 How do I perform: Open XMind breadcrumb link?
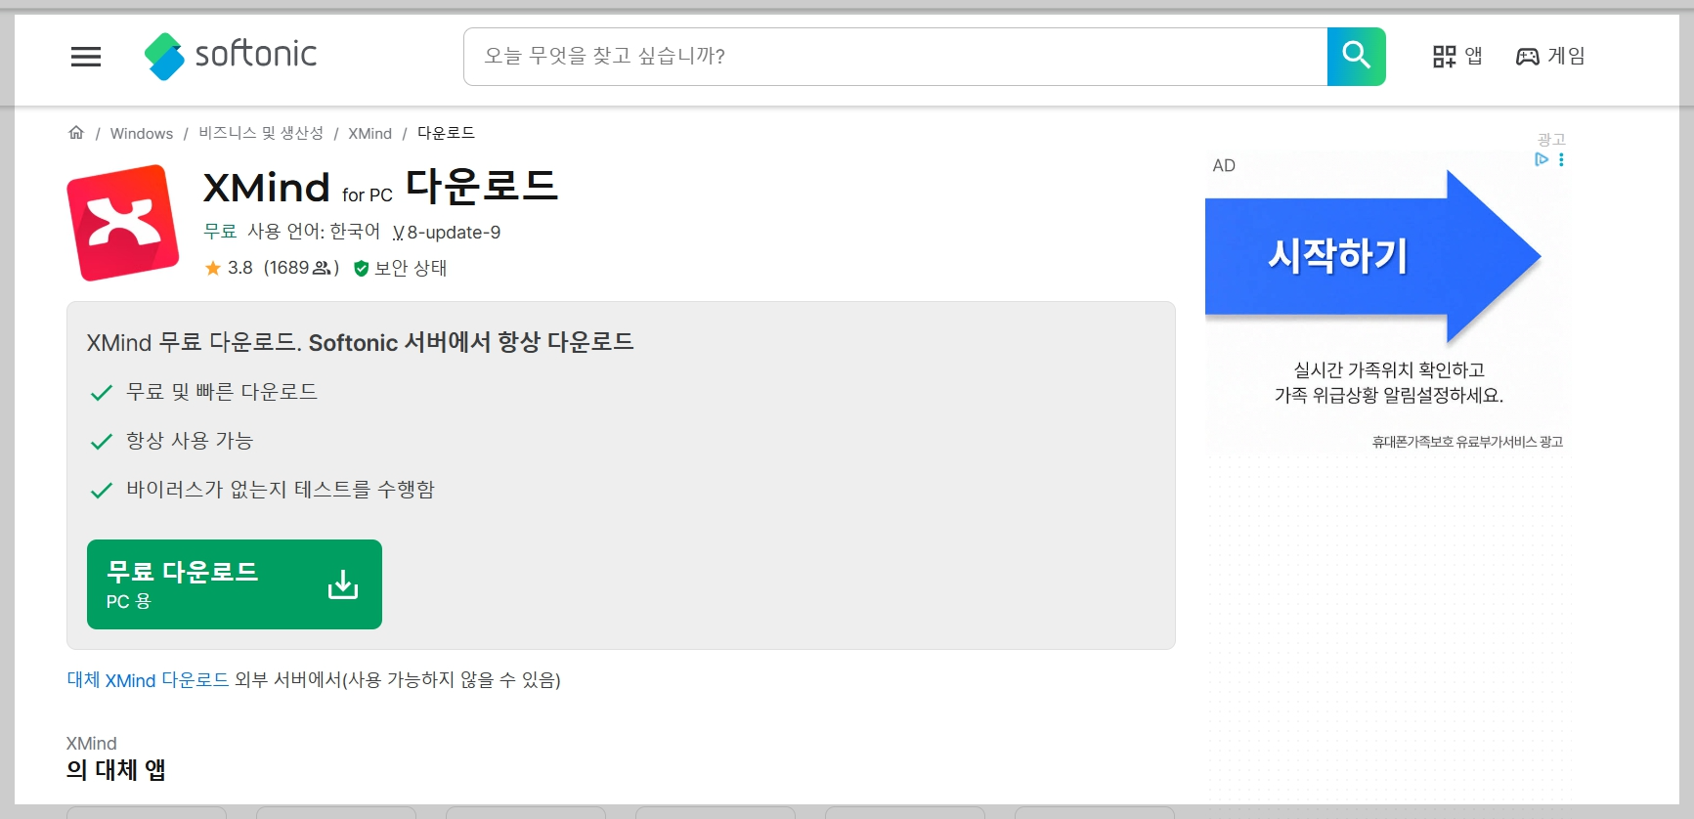(370, 134)
